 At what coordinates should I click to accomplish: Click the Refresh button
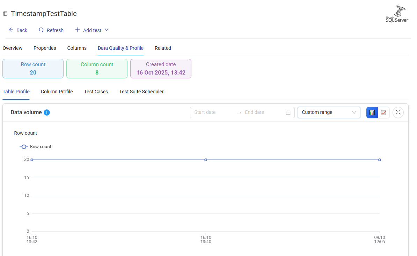[x=51, y=30]
